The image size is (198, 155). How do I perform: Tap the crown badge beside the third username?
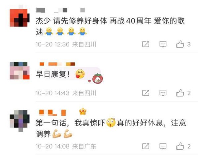click(x=83, y=112)
